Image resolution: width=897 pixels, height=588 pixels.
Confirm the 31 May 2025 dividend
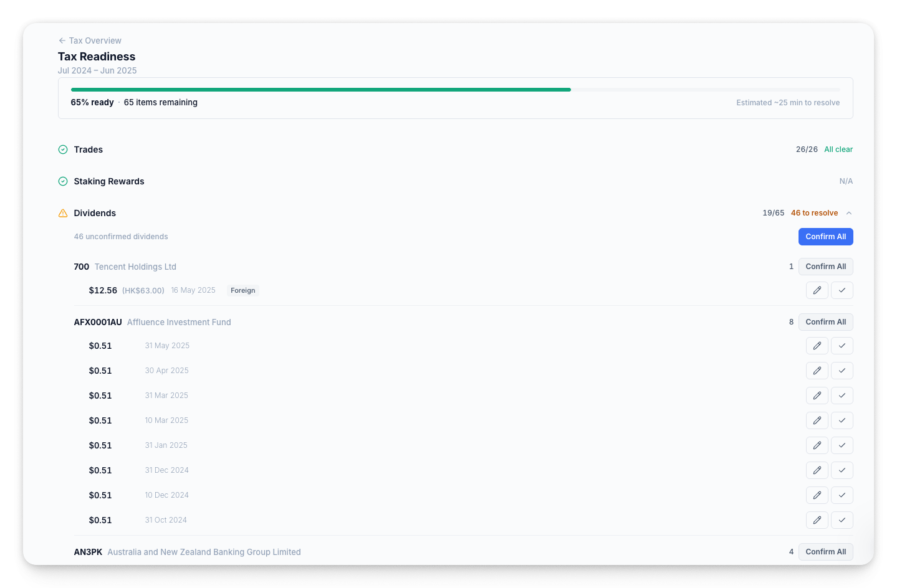pos(842,346)
